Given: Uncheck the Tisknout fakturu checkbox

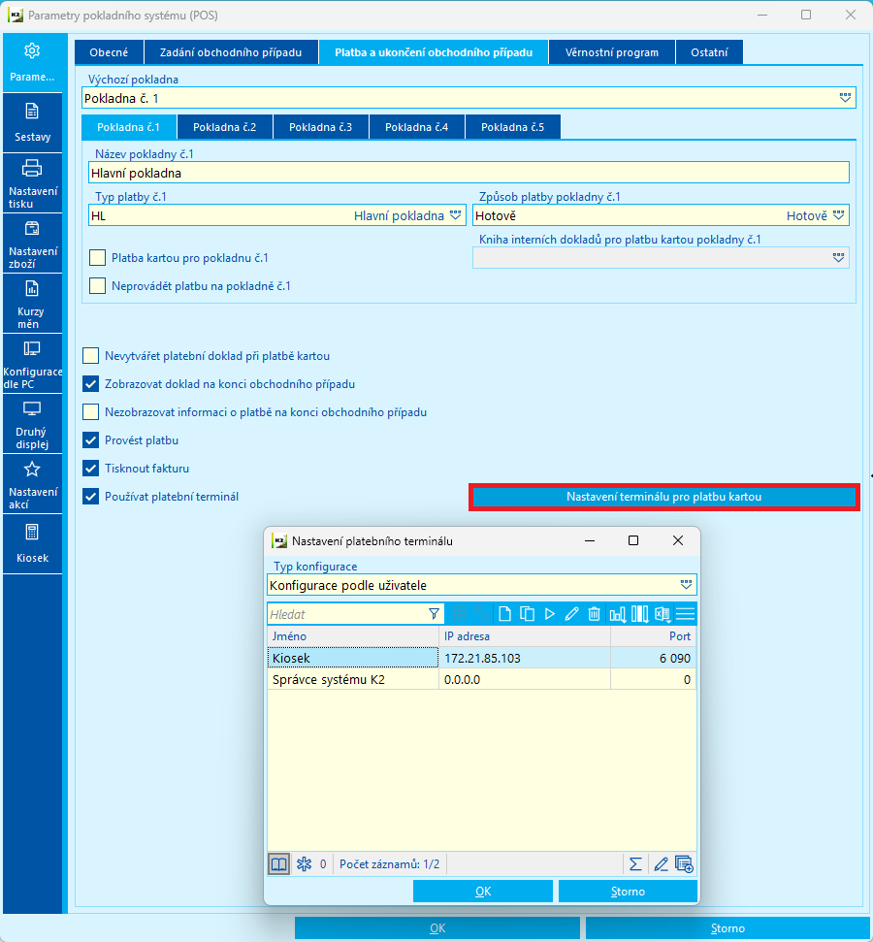Looking at the screenshot, I should [91, 468].
